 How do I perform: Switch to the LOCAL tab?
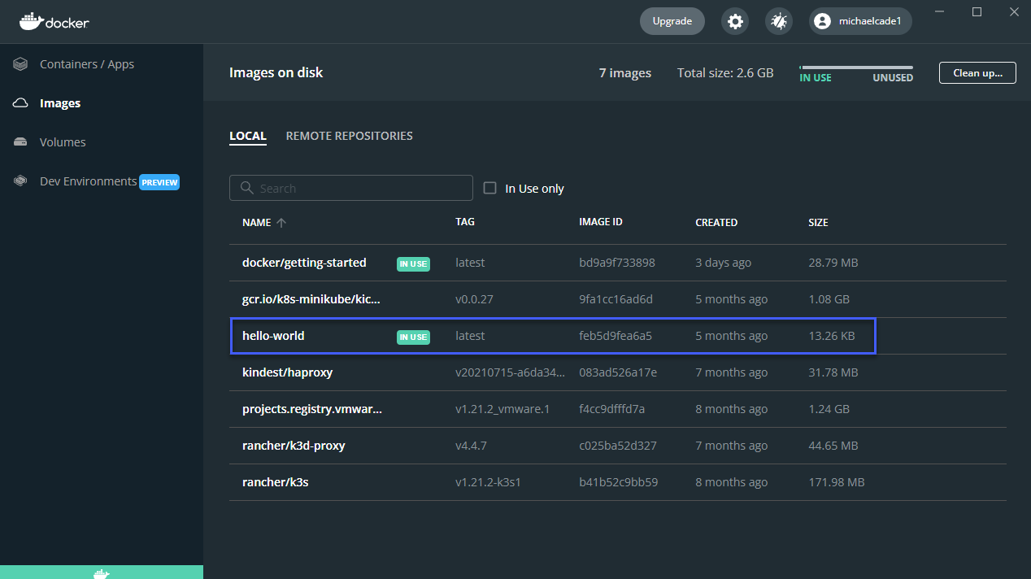tap(248, 136)
